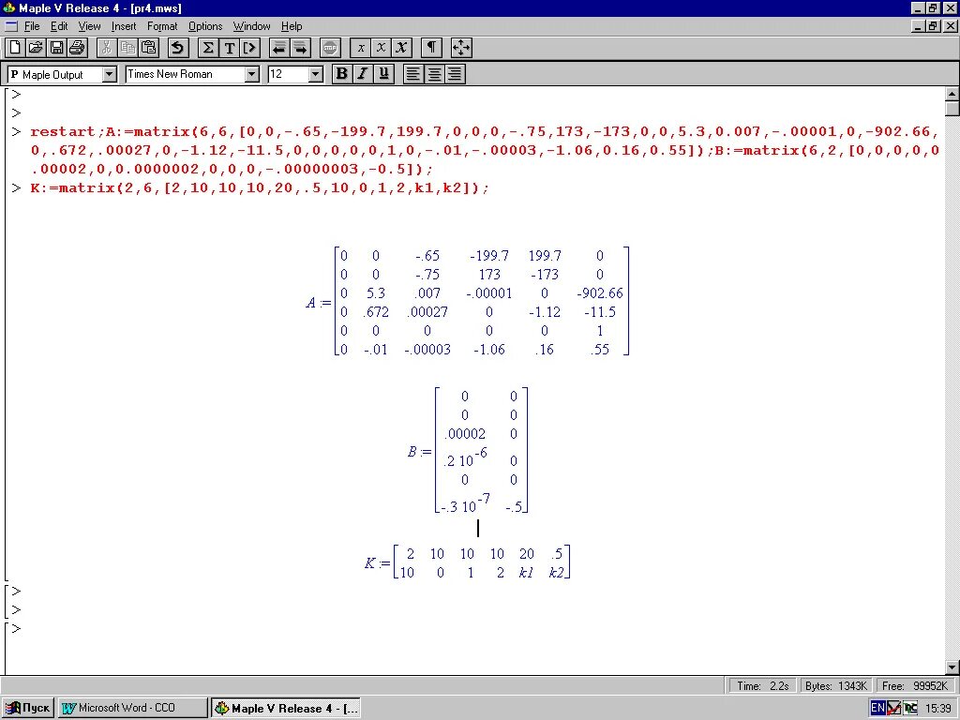Toggle Bold formatting

click(342, 74)
